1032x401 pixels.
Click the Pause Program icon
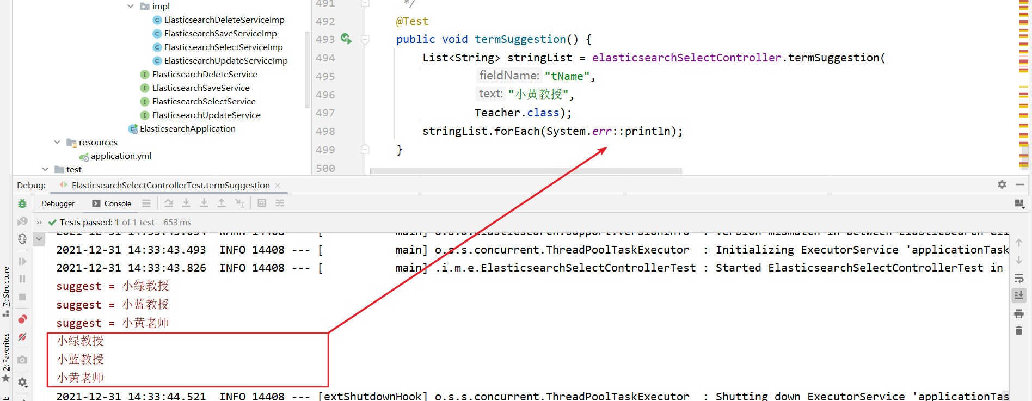22,279
